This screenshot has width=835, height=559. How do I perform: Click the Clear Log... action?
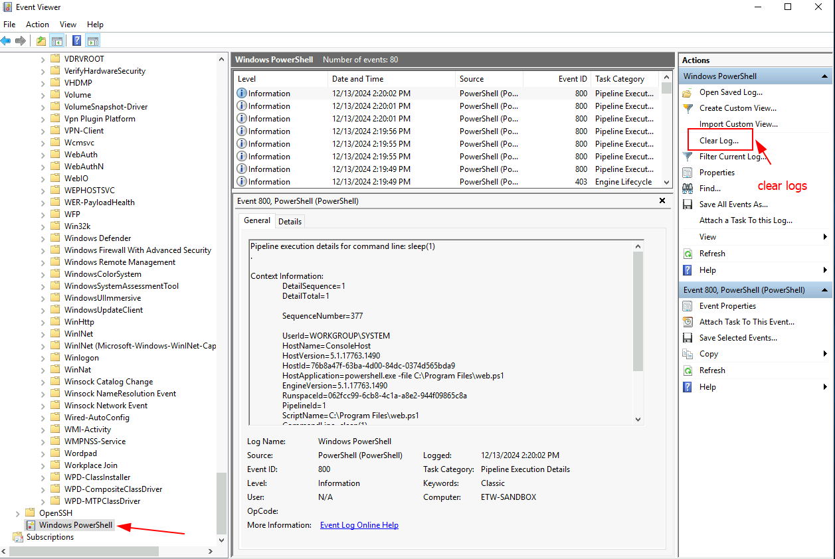tap(719, 141)
